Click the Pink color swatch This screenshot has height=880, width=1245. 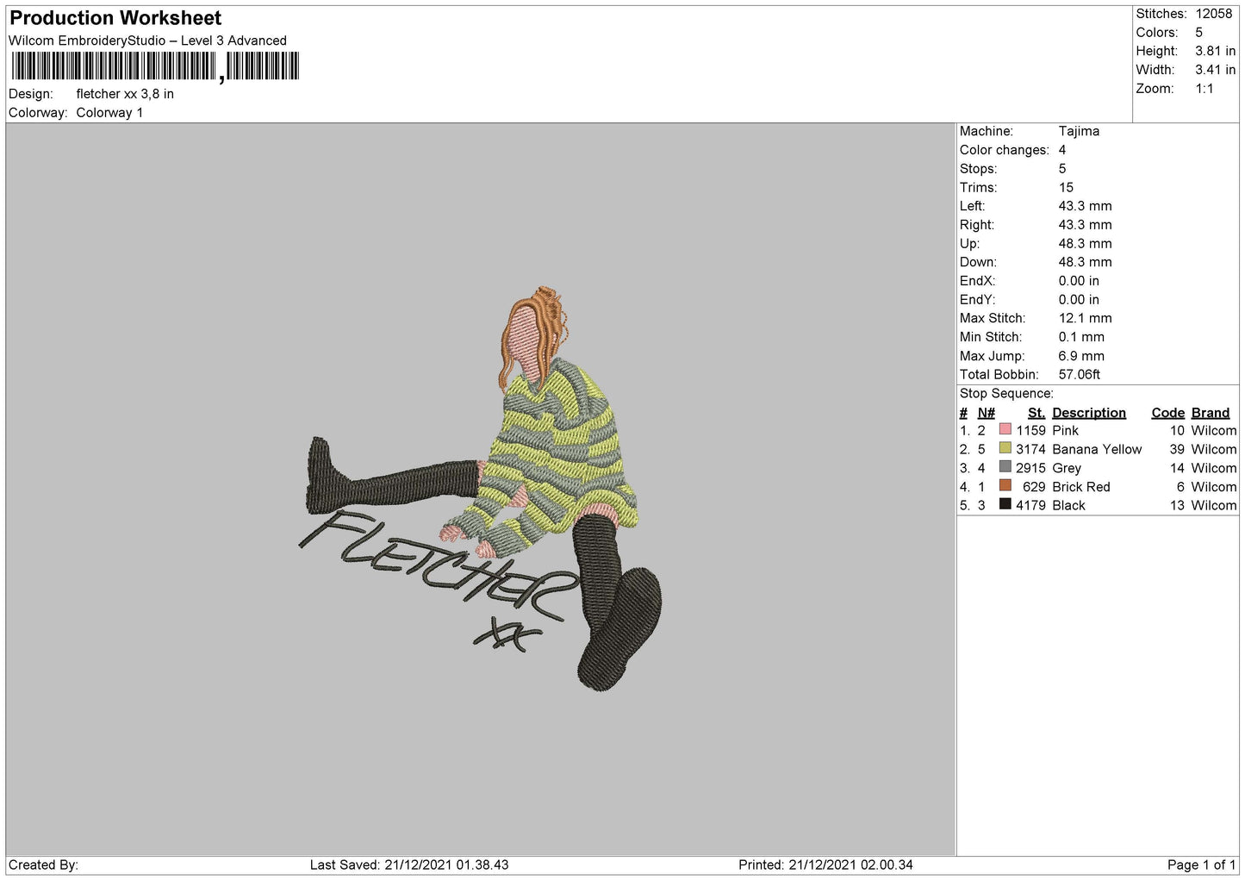coord(1005,429)
